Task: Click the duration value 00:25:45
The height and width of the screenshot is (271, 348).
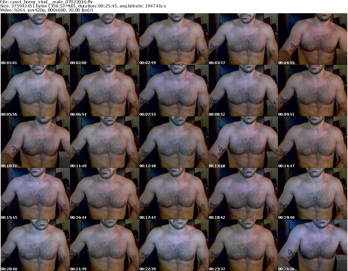Action: 108,6
